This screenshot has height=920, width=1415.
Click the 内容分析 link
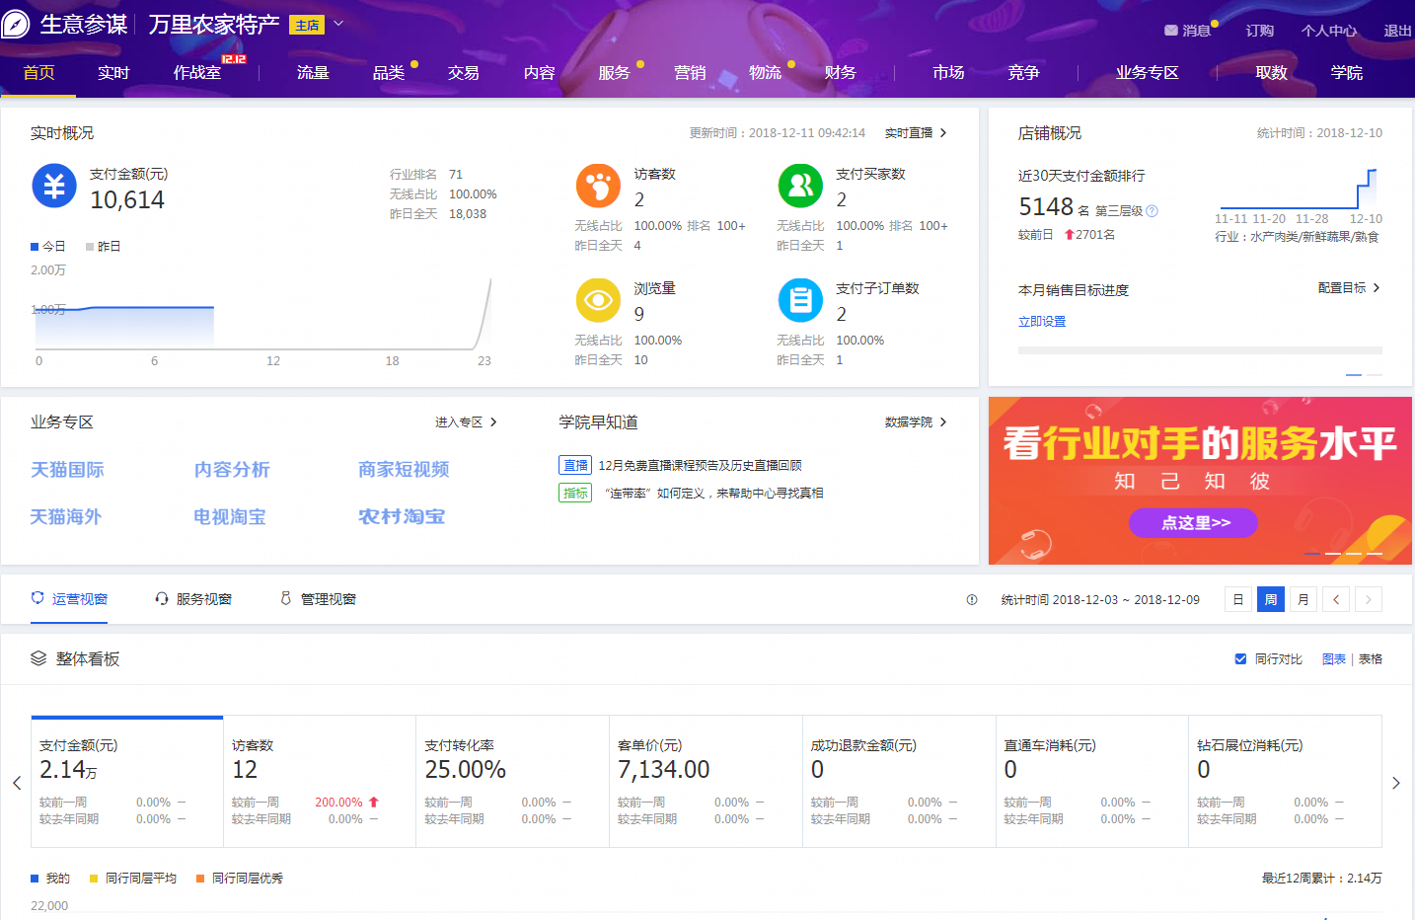(x=232, y=470)
